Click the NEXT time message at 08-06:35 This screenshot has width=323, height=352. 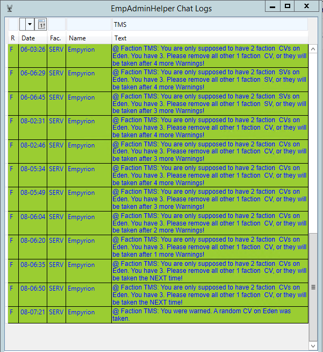[210, 271]
